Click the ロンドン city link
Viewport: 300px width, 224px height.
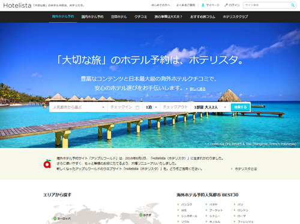[x=243, y=210]
